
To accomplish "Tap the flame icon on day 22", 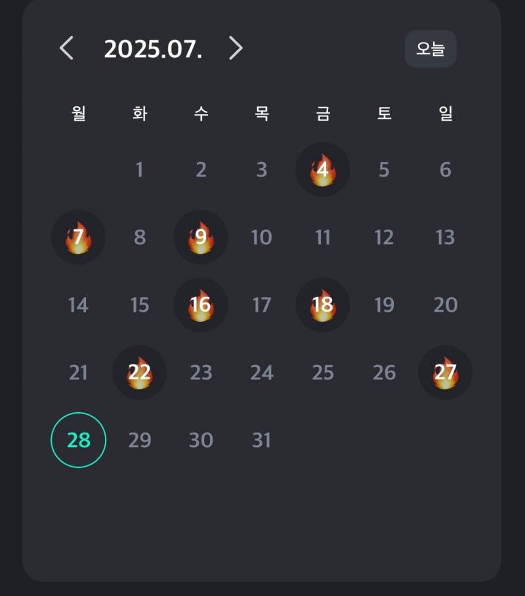I will pyautogui.click(x=140, y=373).
